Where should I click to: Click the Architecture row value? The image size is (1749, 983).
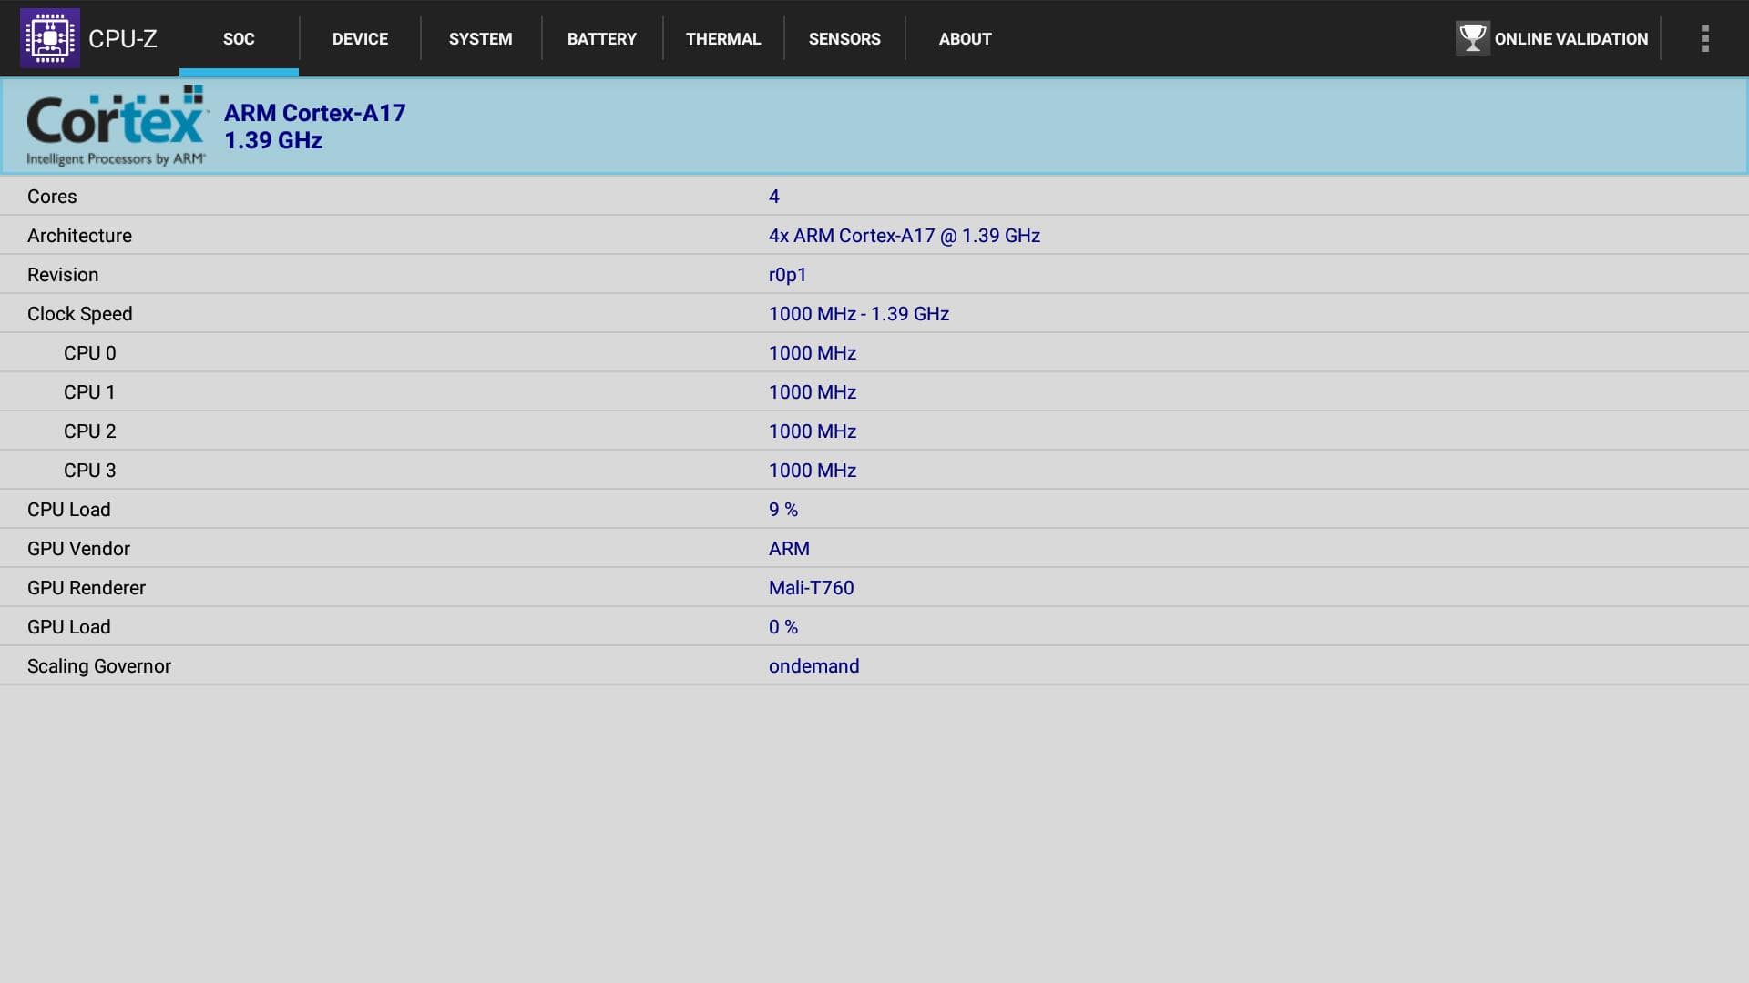(x=904, y=236)
